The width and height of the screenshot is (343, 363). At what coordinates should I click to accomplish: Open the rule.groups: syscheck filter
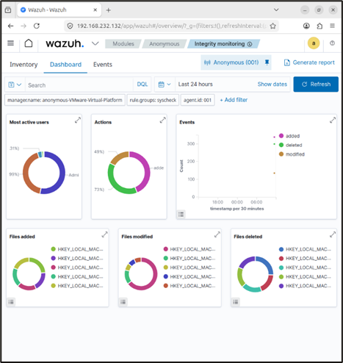pyautogui.click(x=153, y=100)
